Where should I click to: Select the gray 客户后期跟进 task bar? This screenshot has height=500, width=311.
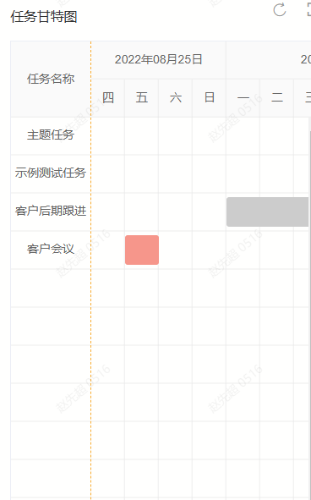pos(268,212)
